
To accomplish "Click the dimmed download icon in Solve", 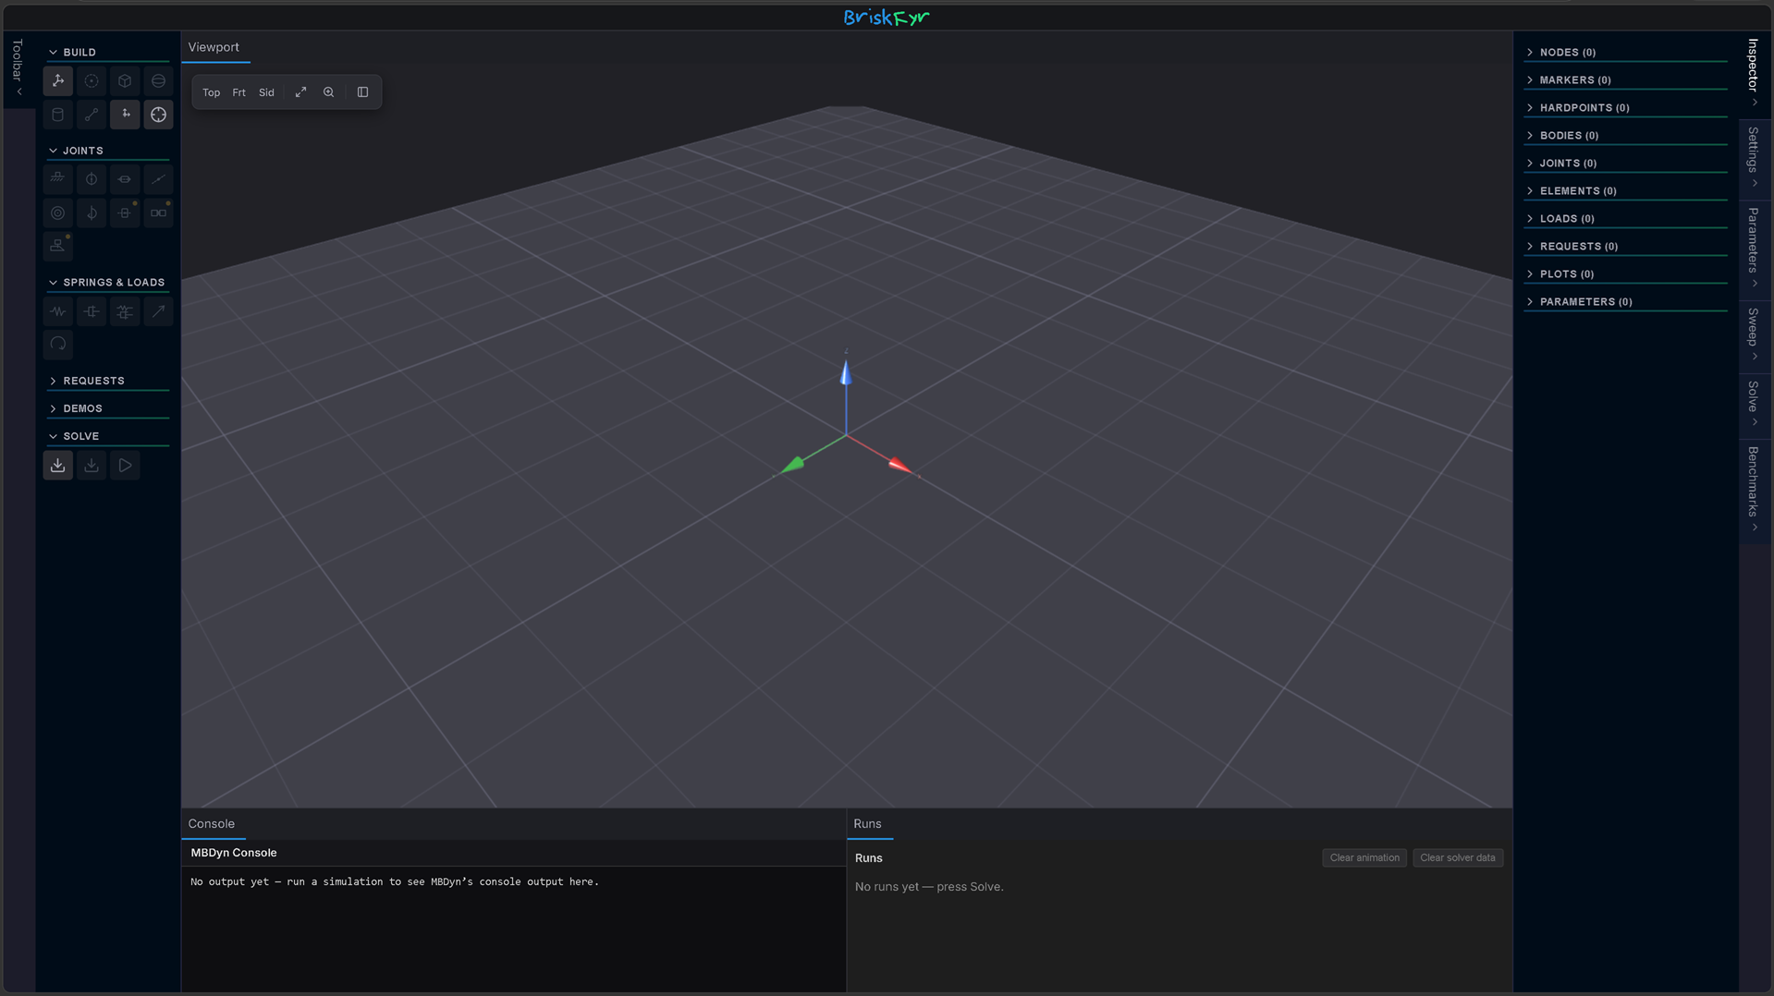I will coord(92,466).
